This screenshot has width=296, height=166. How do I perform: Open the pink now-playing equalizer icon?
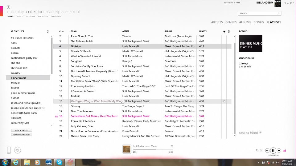coord(285,151)
